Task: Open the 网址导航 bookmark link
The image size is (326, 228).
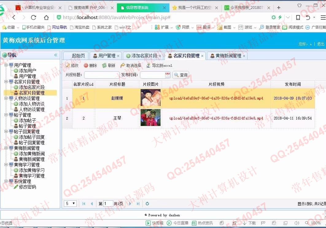Action: click(x=57, y=27)
